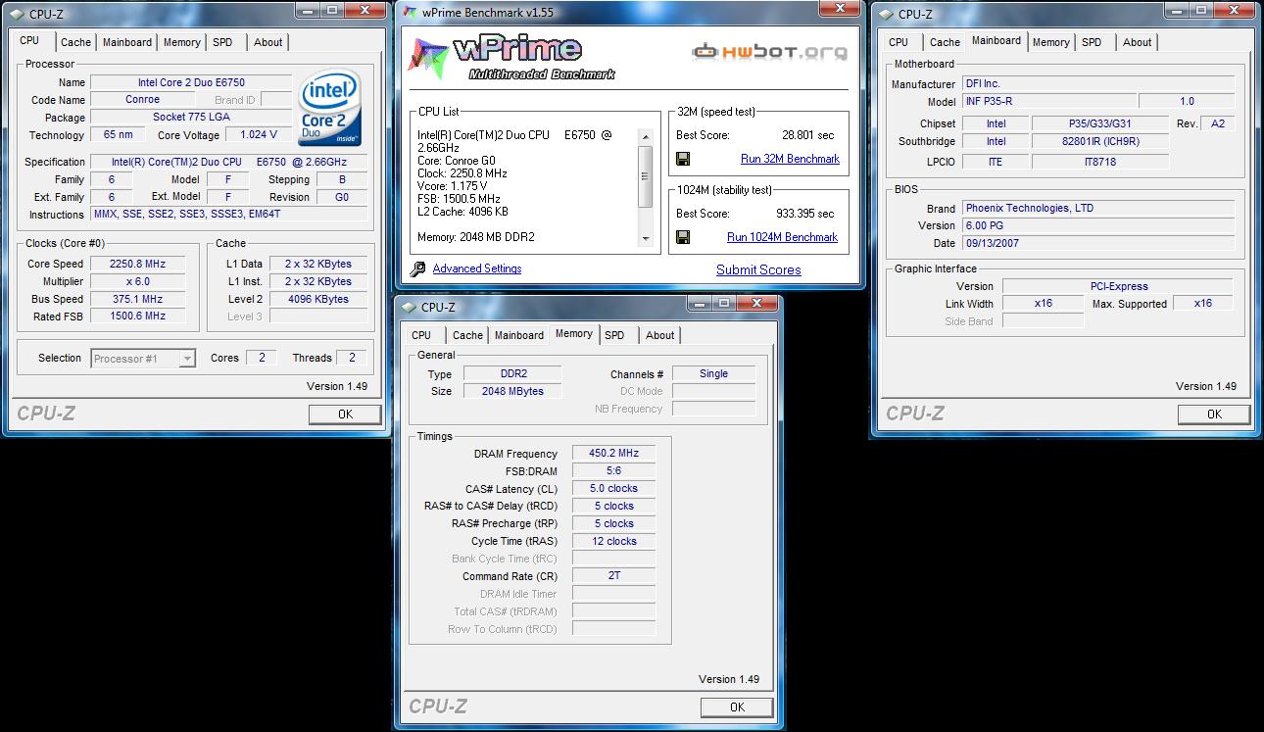Click the 32M Best Score 28.801 sec
This screenshot has height=732, width=1264.
pos(808,135)
